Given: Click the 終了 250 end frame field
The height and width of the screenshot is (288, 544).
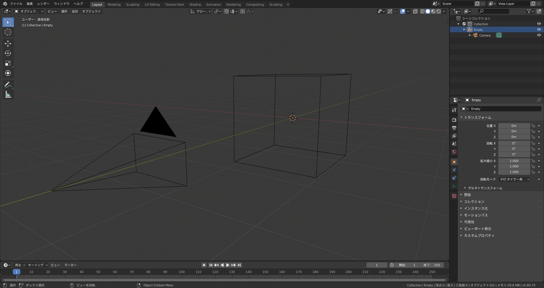Looking at the screenshot, I should tap(431, 265).
